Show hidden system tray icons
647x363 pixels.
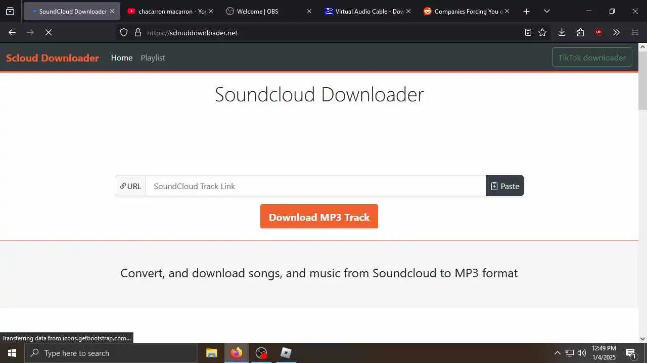557,353
